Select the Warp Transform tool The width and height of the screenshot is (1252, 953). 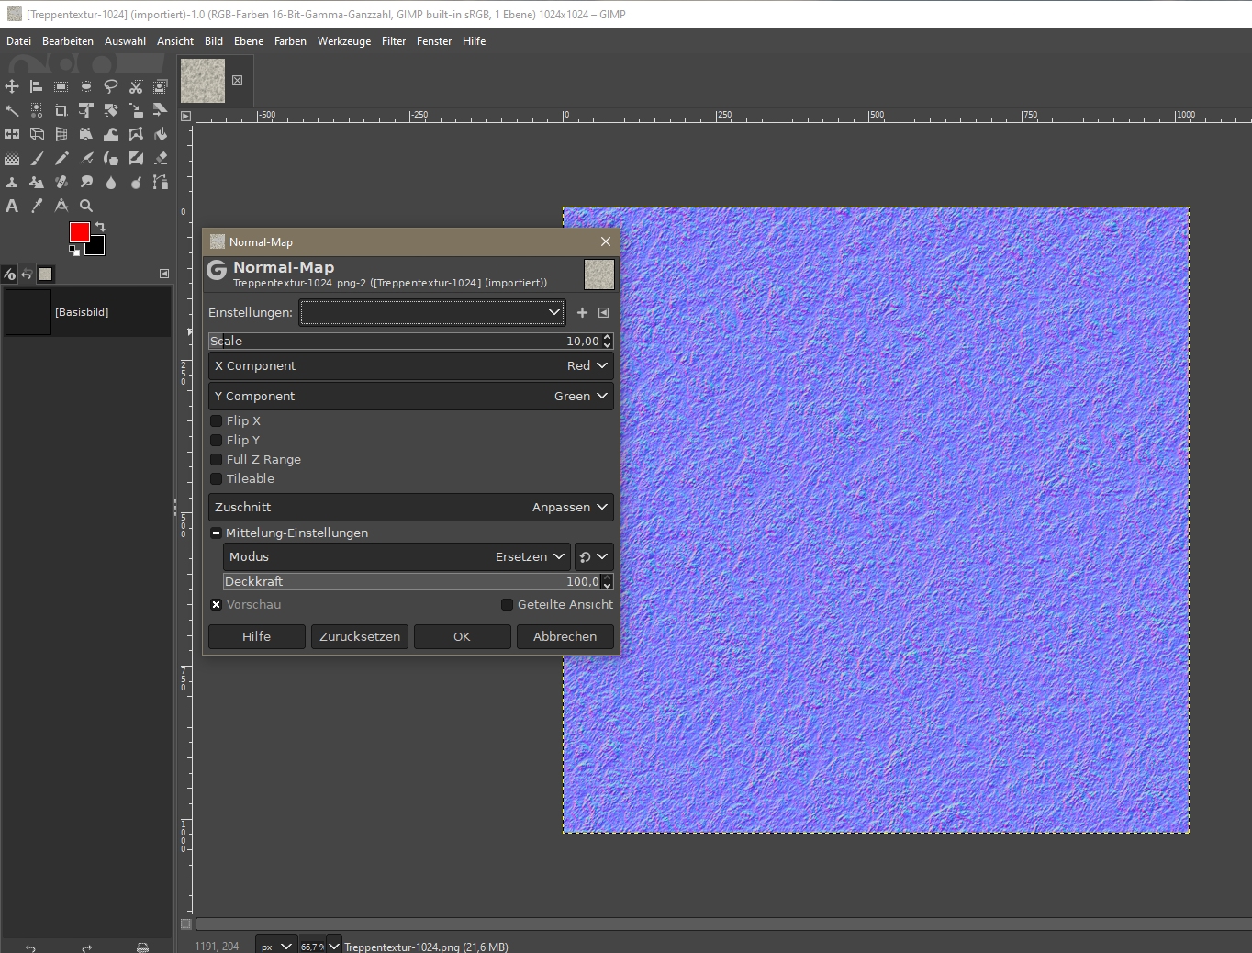tap(111, 134)
